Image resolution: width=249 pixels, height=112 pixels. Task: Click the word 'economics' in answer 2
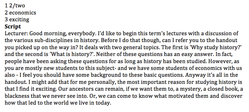point(23,13)
